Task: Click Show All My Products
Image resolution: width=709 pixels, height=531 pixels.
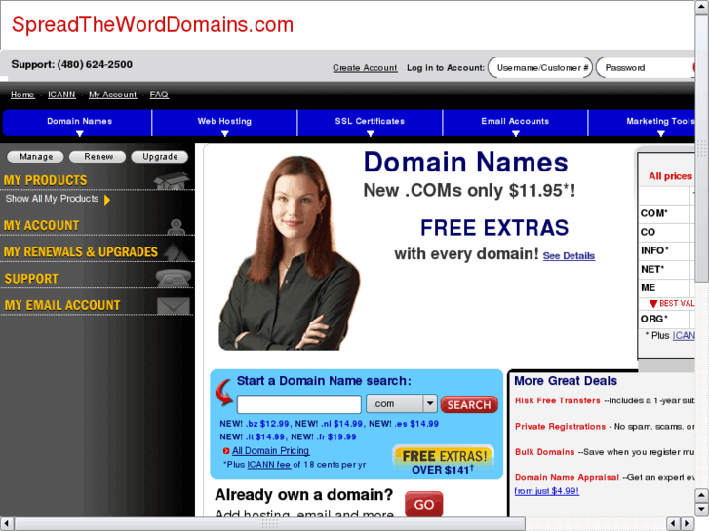Action: [x=52, y=199]
